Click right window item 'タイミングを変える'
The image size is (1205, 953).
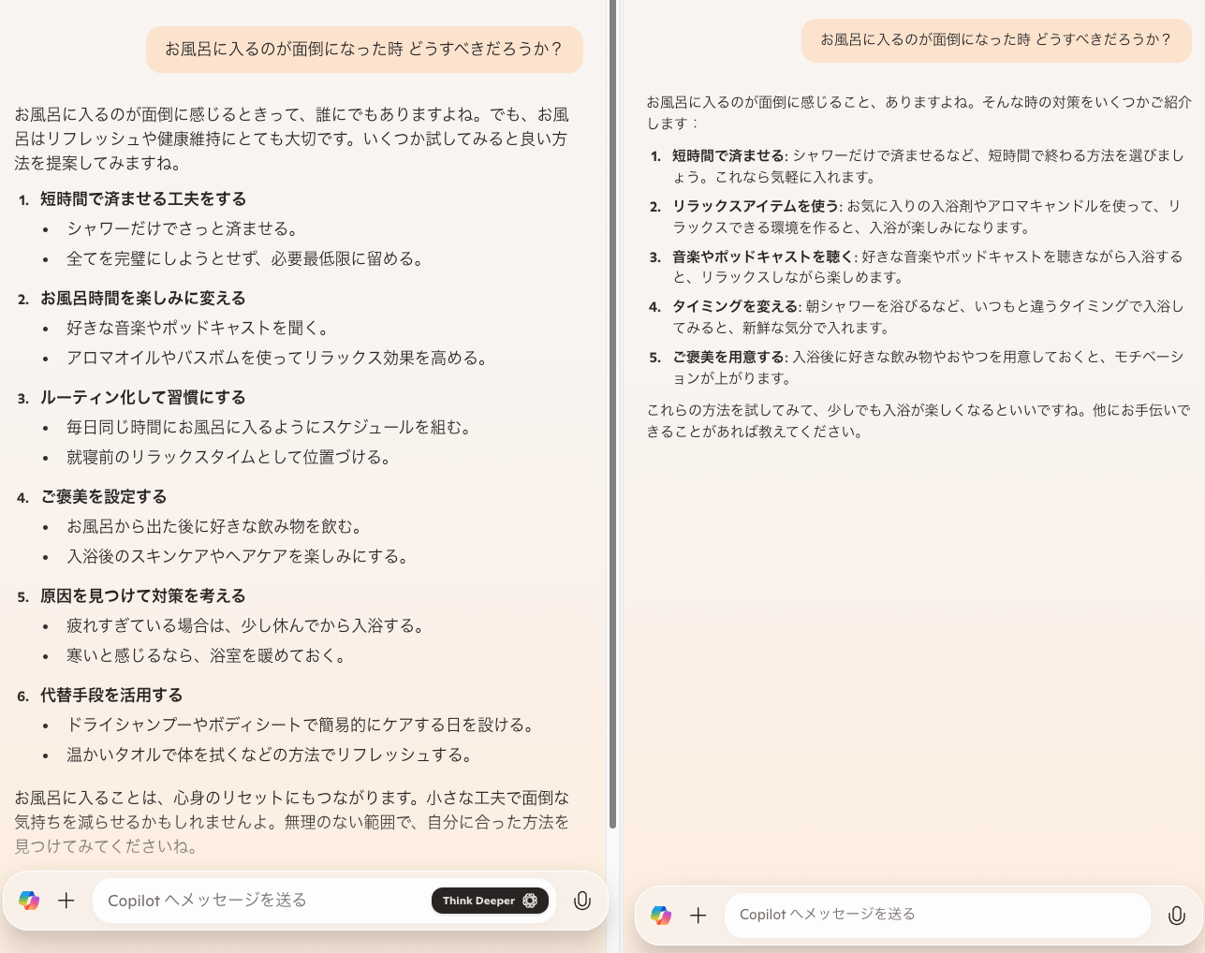click(x=734, y=306)
